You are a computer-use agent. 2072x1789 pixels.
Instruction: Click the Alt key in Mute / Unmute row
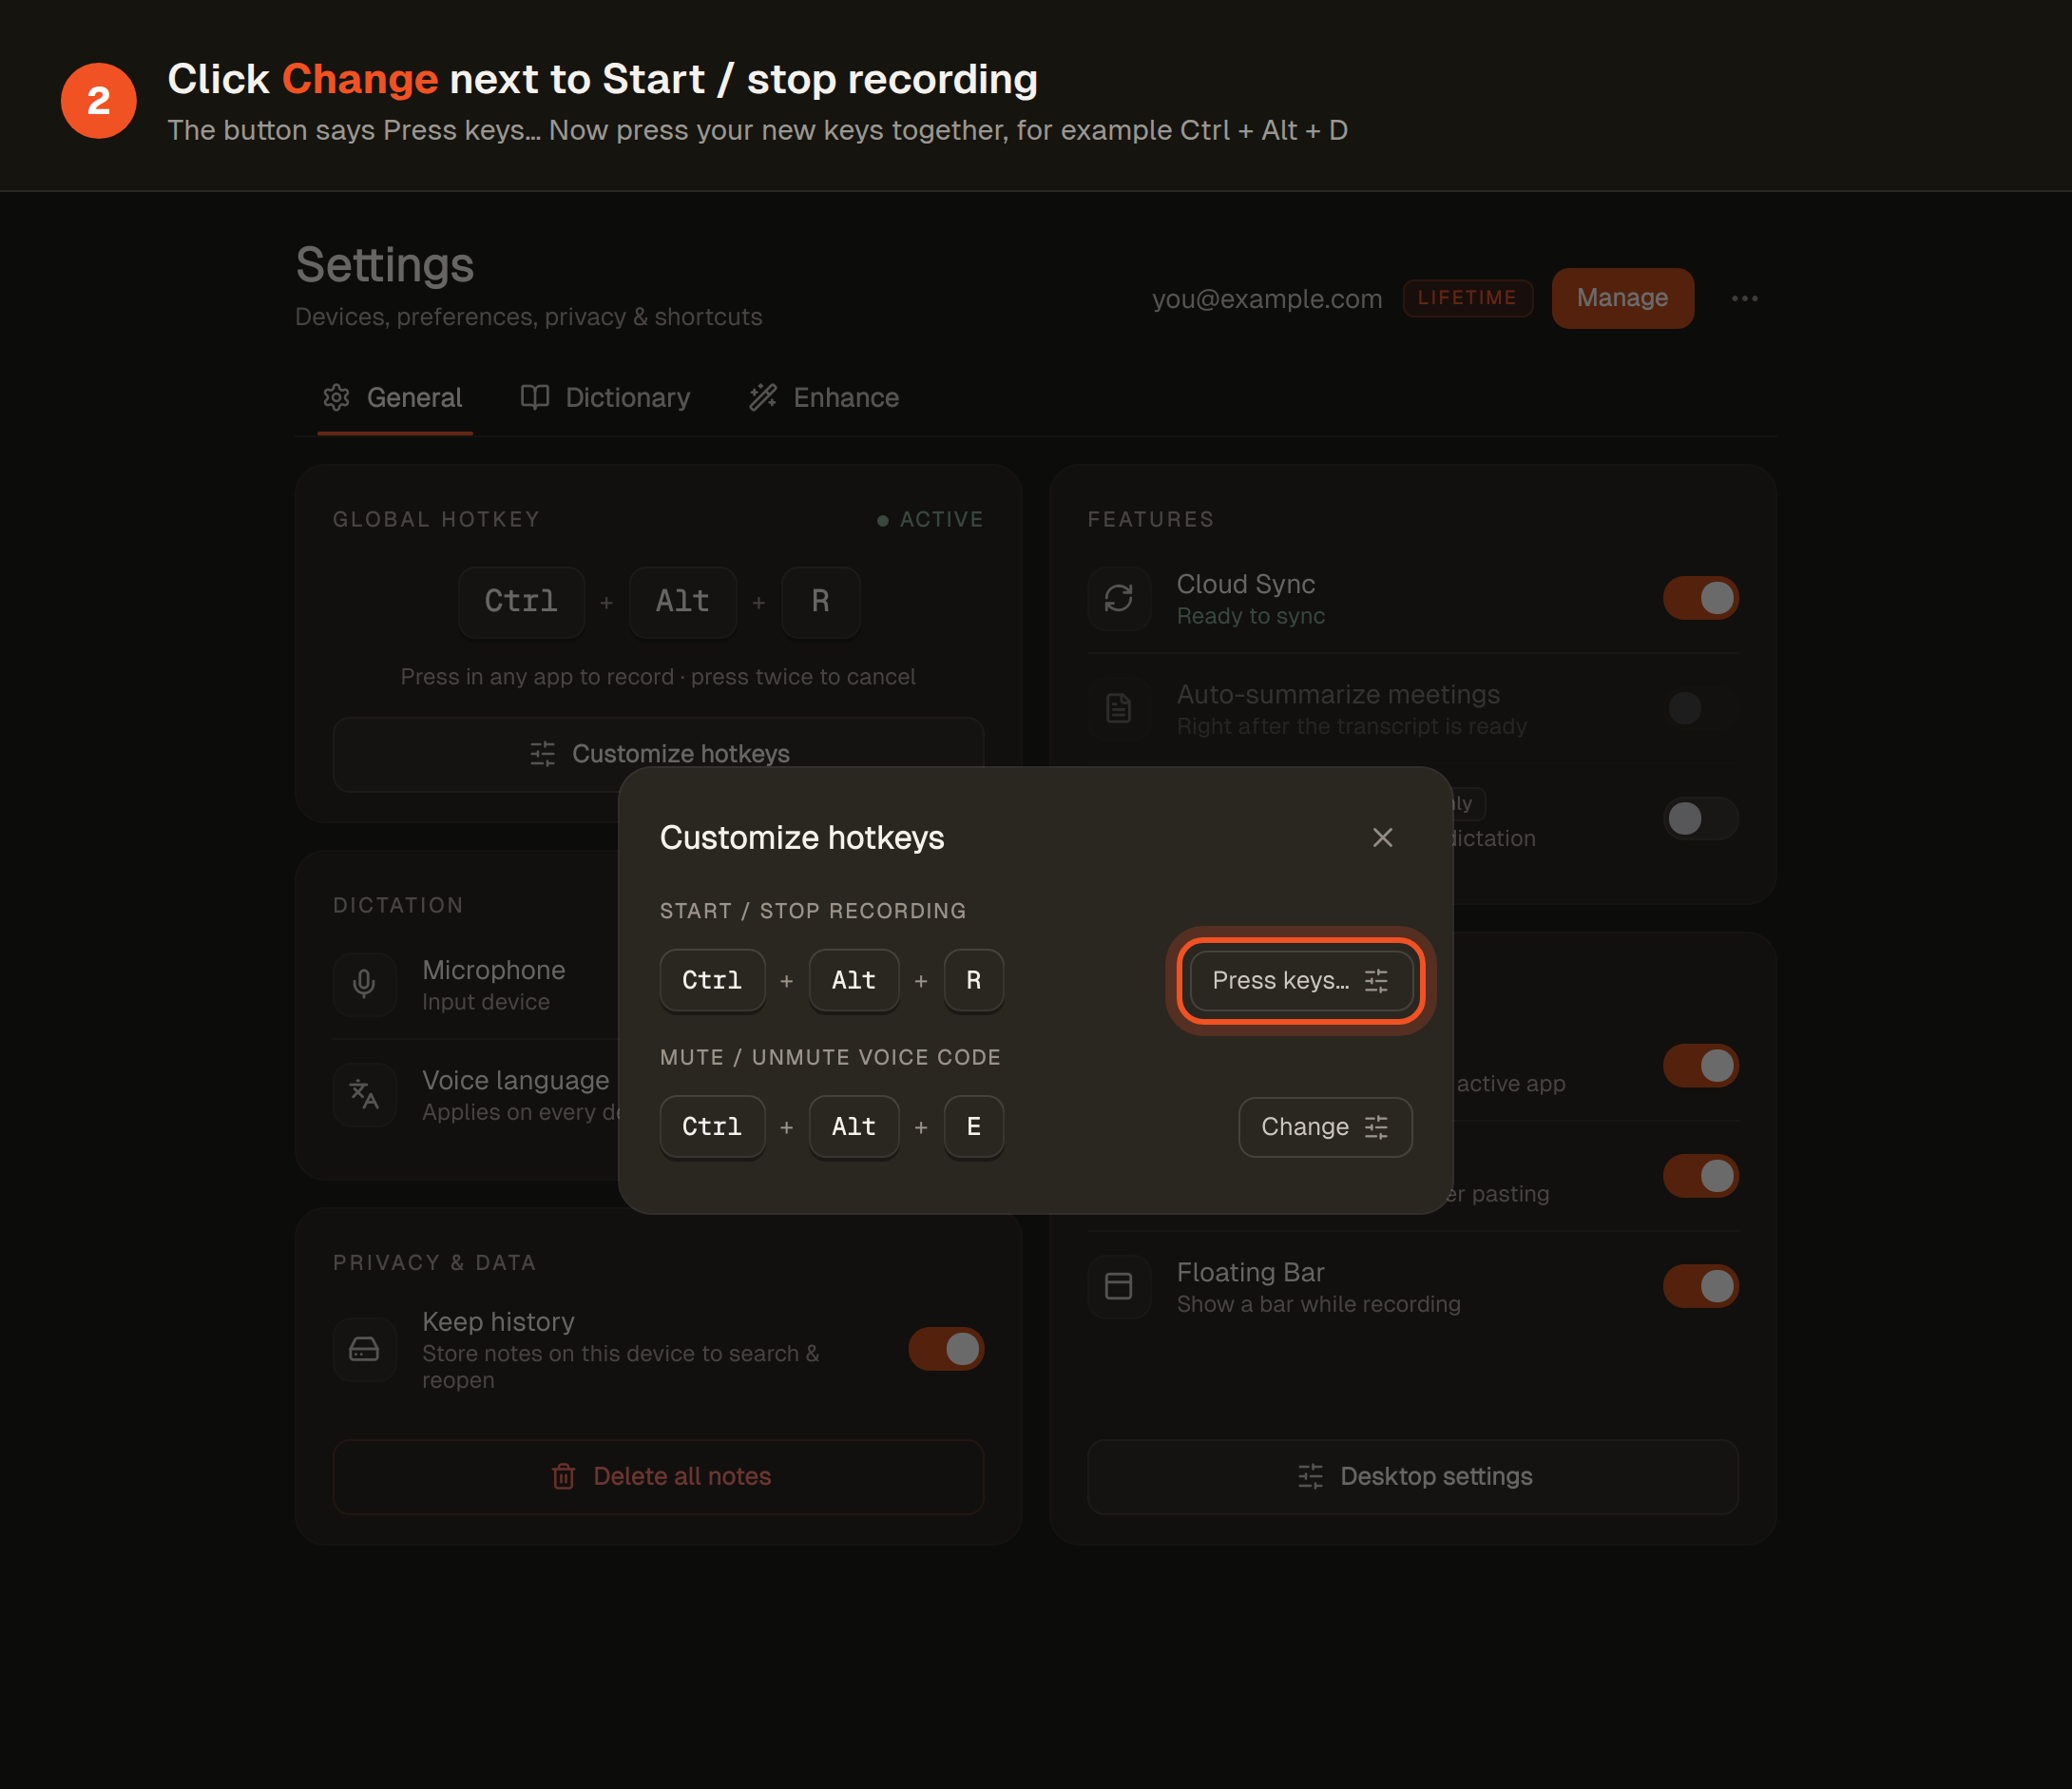(x=853, y=1127)
